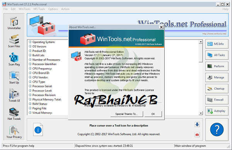Click the Autoplay button
This screenshot has height=150, width=232.
[x=217, y=111]
